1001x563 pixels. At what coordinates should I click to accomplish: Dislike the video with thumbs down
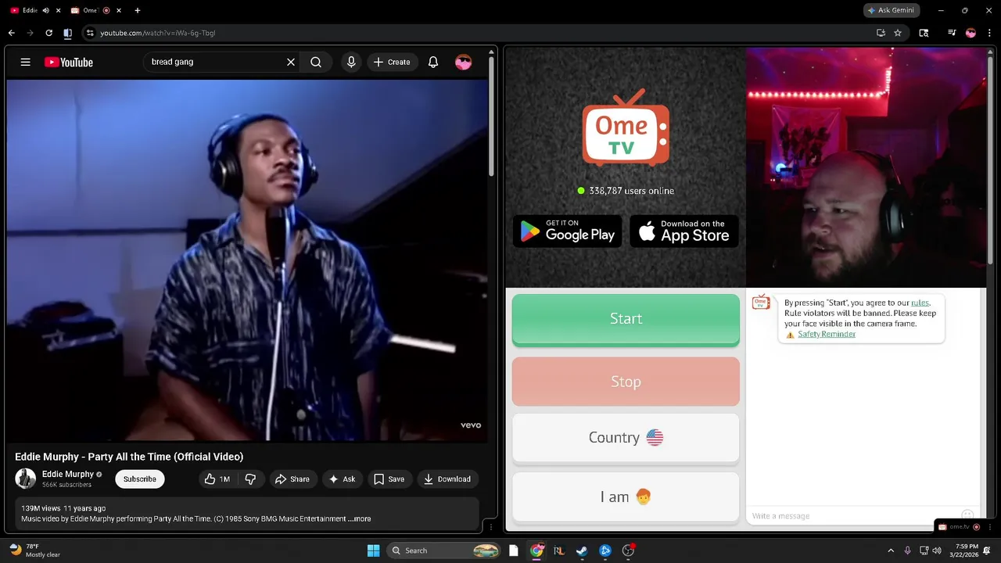point(250,479)
